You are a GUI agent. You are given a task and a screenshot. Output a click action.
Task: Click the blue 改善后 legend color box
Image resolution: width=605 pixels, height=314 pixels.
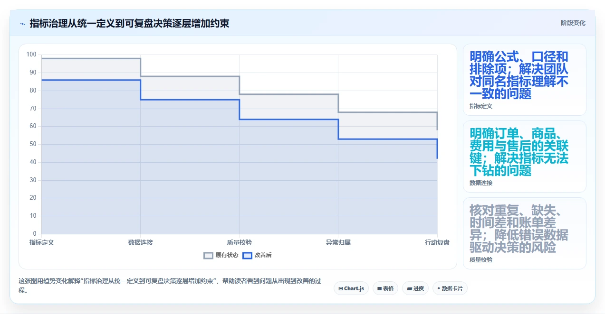click(247, 255)
